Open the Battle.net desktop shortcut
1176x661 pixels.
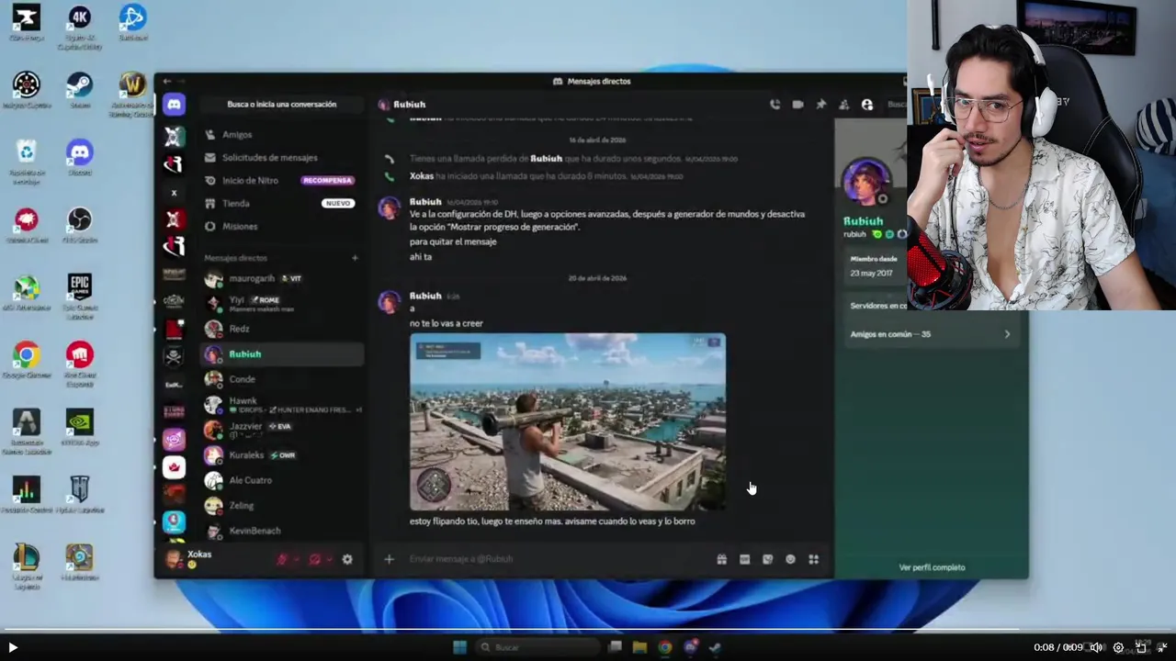click(x=132, y=22)
